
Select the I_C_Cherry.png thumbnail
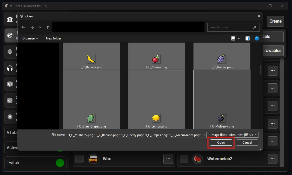tap(156, 59)
